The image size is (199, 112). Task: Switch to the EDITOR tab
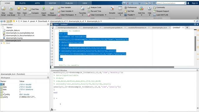[53, 3]
